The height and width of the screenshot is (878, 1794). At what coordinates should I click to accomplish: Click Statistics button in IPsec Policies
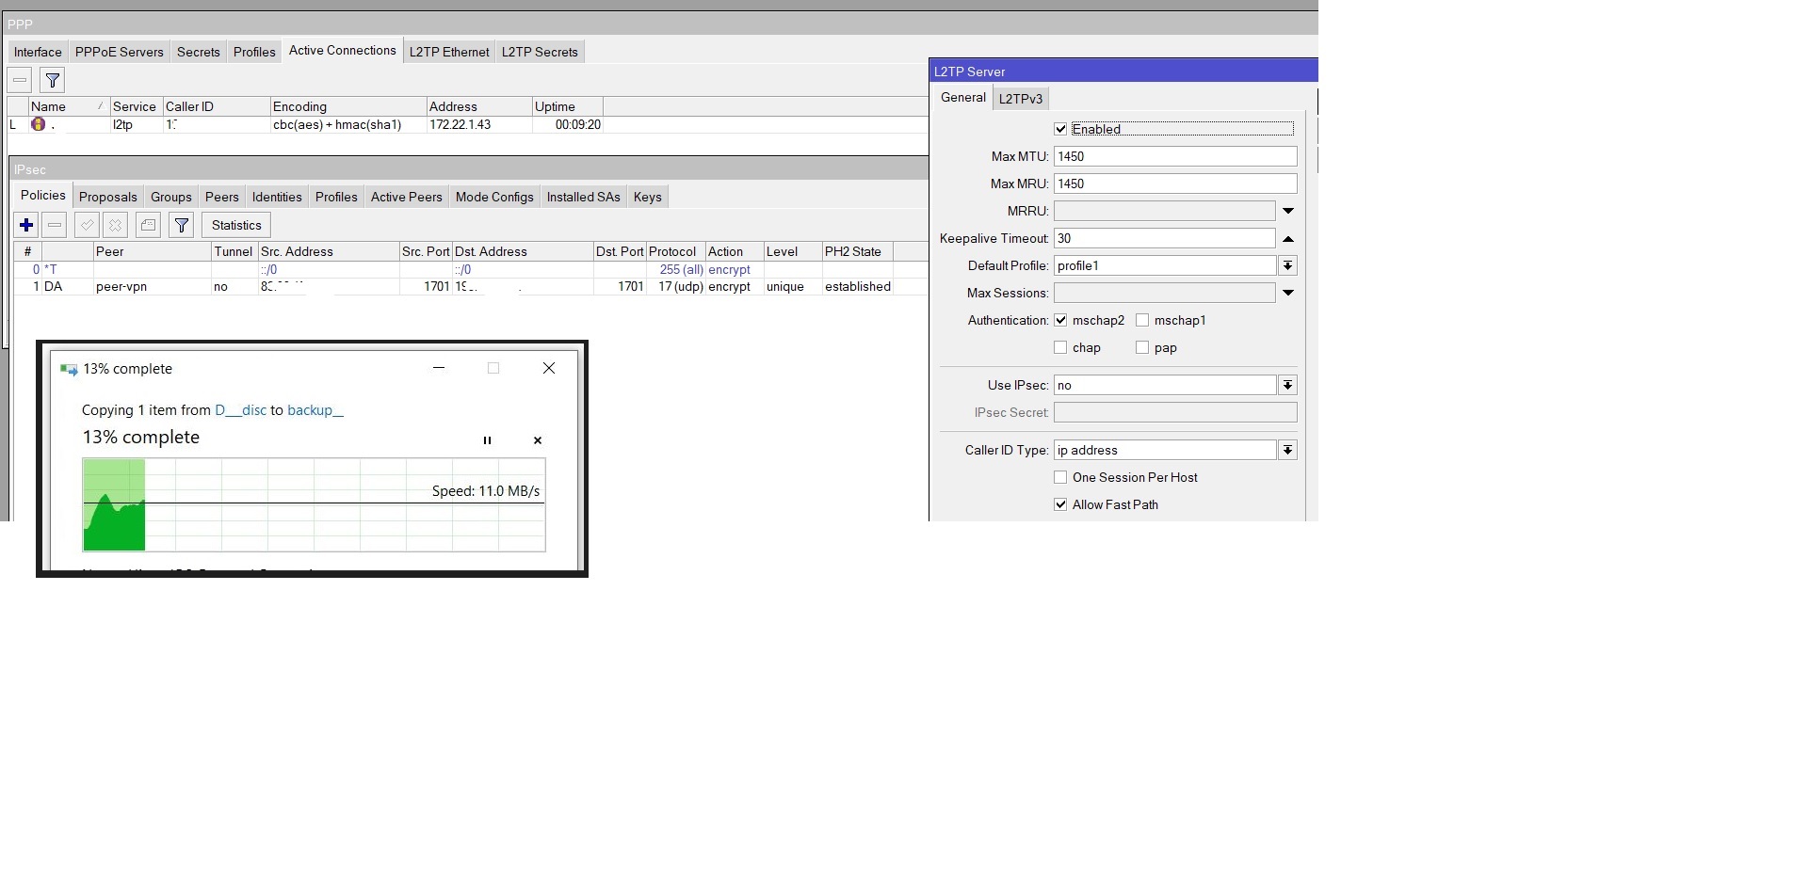coord(236,225)
